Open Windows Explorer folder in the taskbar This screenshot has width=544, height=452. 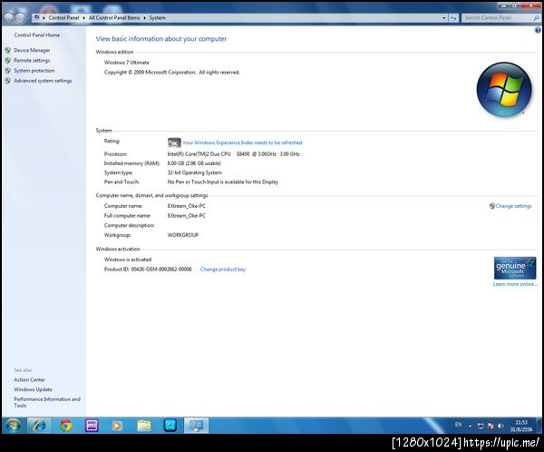tap(143, 426)
